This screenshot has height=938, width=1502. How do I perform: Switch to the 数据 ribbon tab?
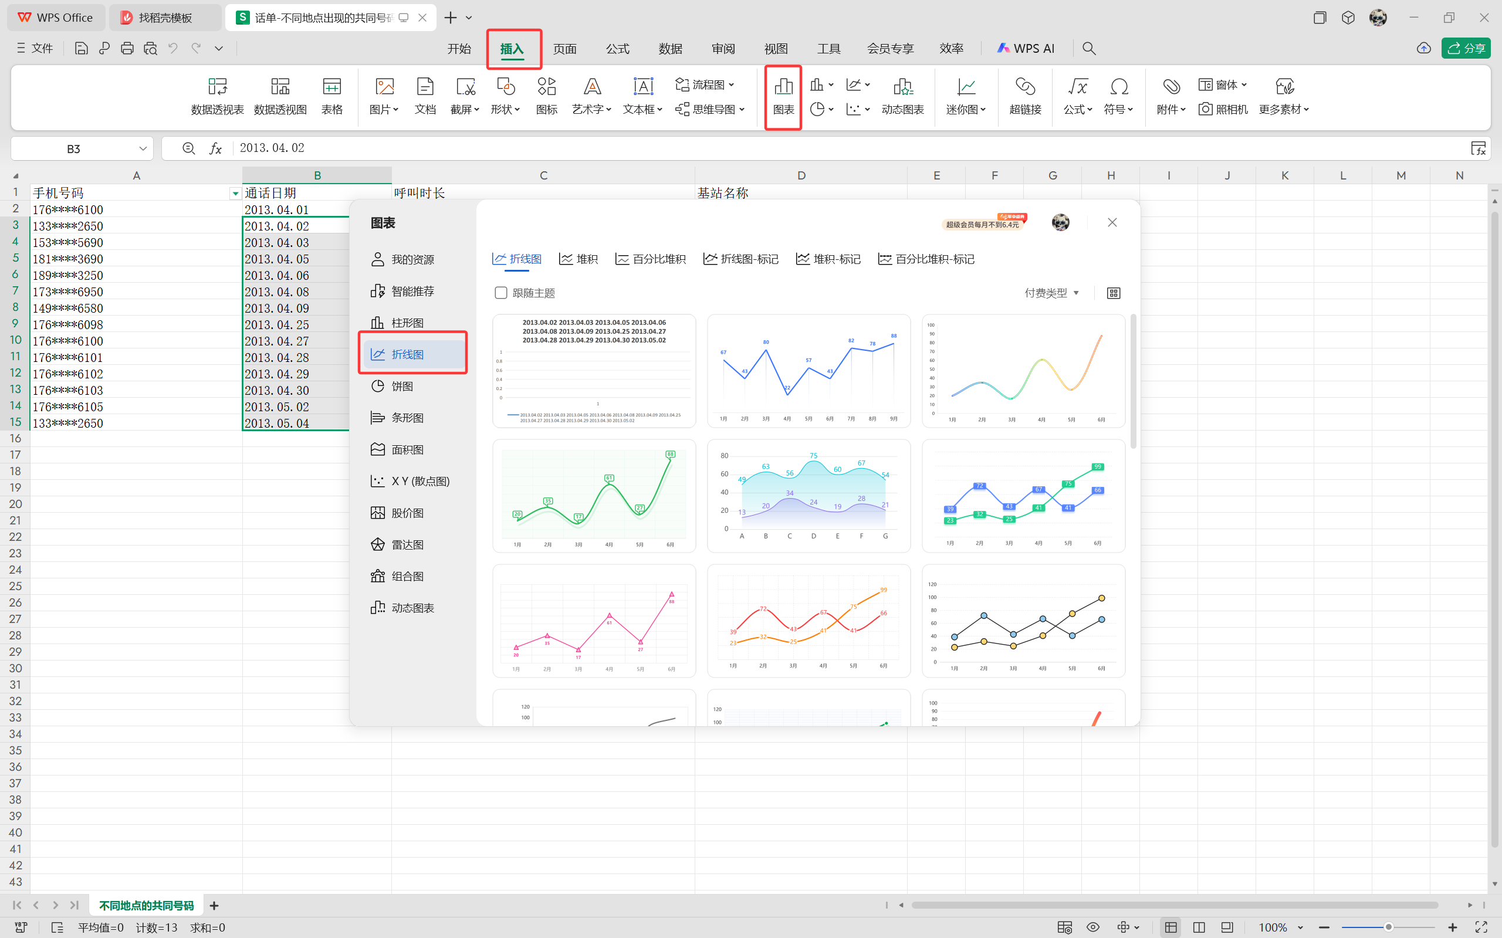click(x=670, y=48)
